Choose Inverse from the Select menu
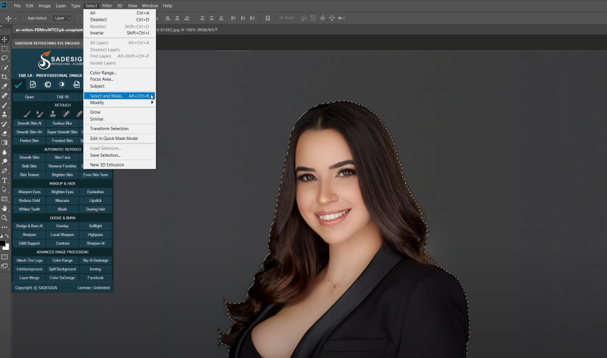 pos(120,33)
